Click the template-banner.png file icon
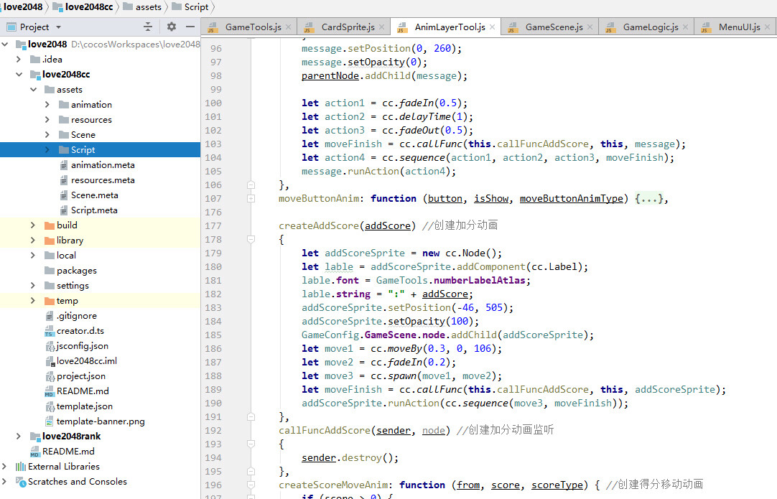The image size is (777, 499). click(x=49, y=421)
